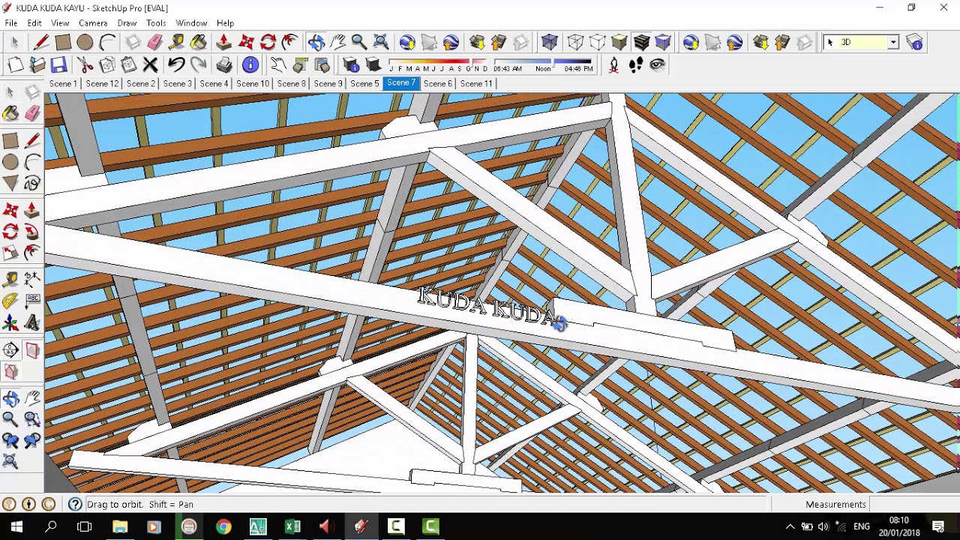Select the Section Plane tool
Screen dimensions: 960x540
(x=10, y=350)
